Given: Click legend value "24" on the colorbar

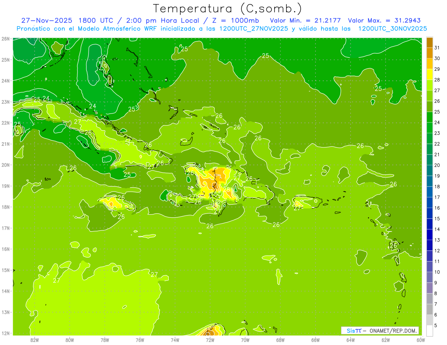Looking at the screenshot, I should pyautogui.click(x=437, y=122).
